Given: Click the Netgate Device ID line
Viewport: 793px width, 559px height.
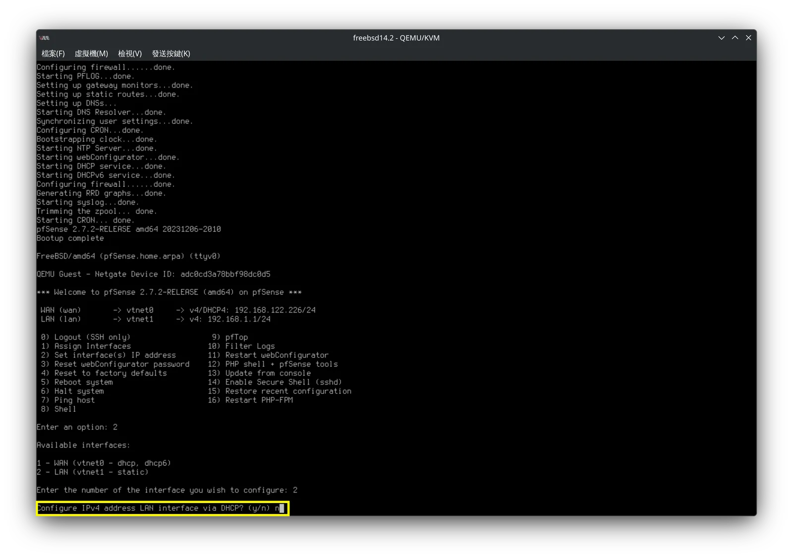Looking at the screenshot, I should (153, 274).
